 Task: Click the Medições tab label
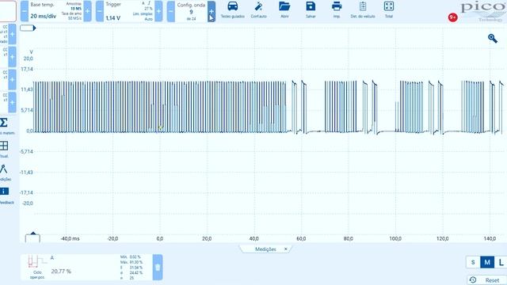(x=265, y=249)
